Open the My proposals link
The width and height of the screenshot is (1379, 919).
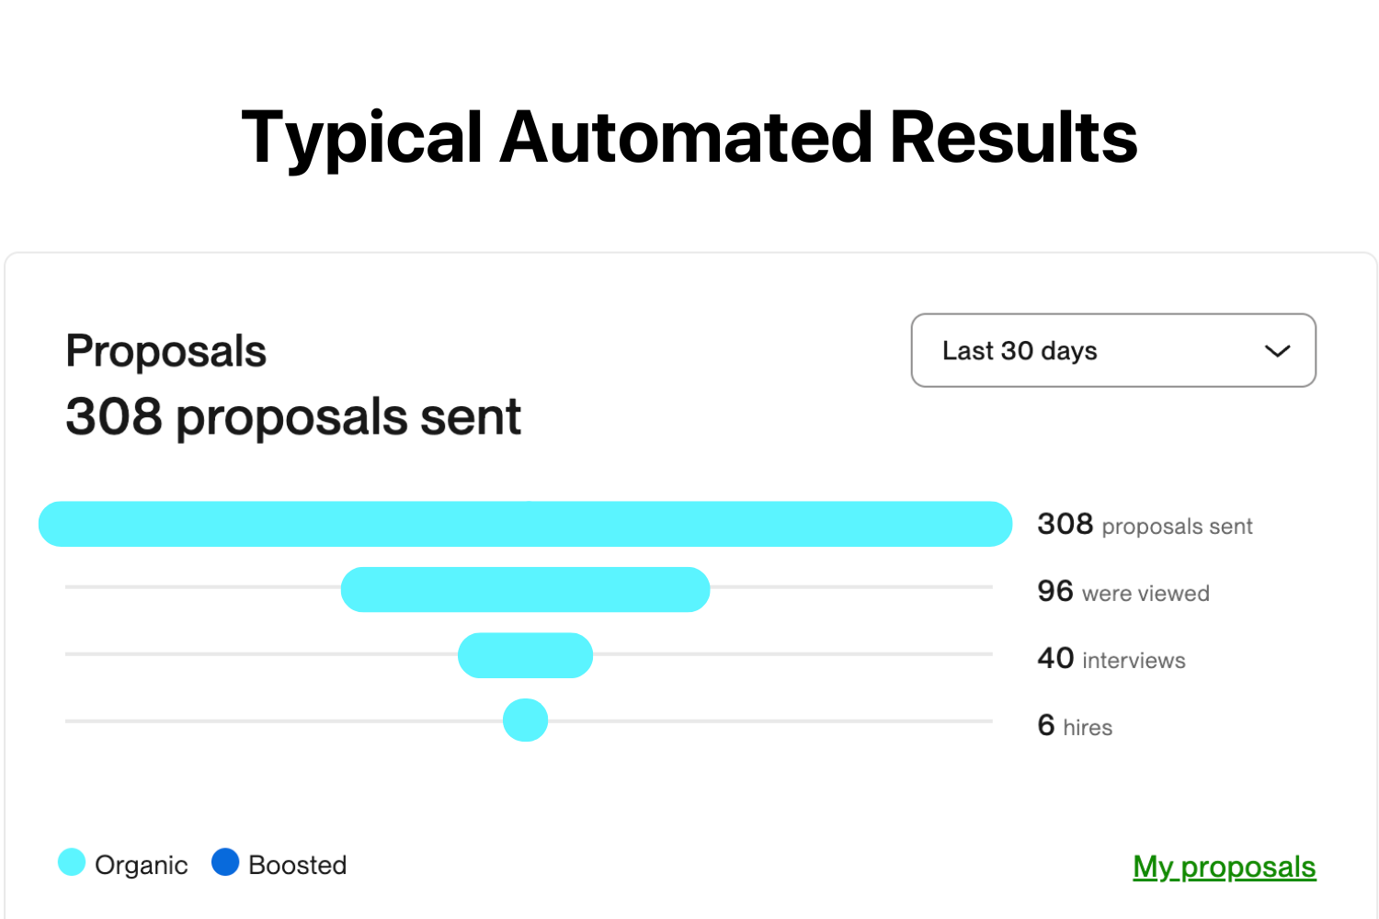1224,866
